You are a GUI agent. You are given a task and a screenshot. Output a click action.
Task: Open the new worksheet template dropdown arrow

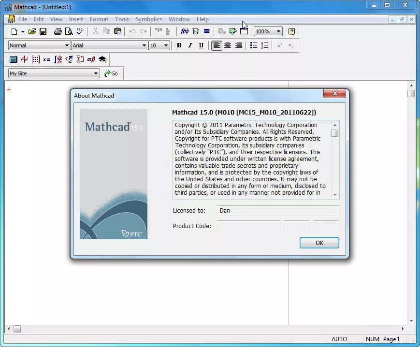pyautogui.click(x=23, y=31)
